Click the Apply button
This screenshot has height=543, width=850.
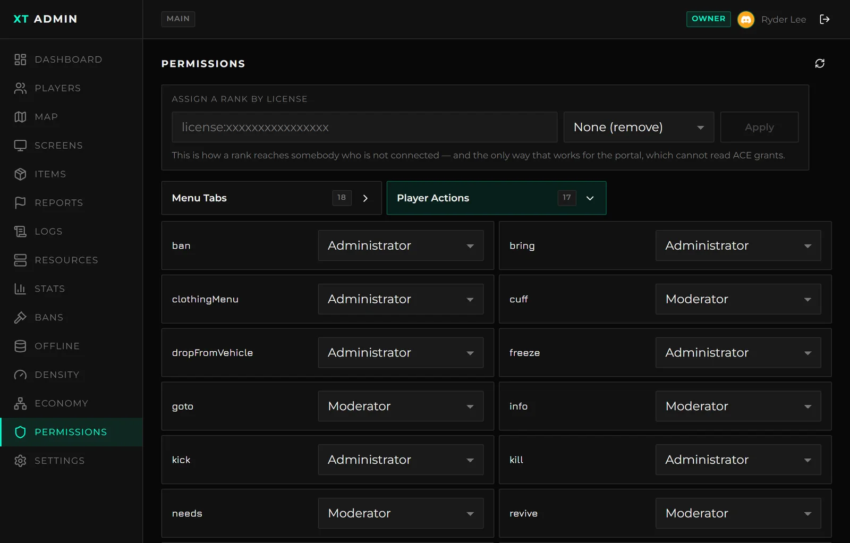coord(759,127)
